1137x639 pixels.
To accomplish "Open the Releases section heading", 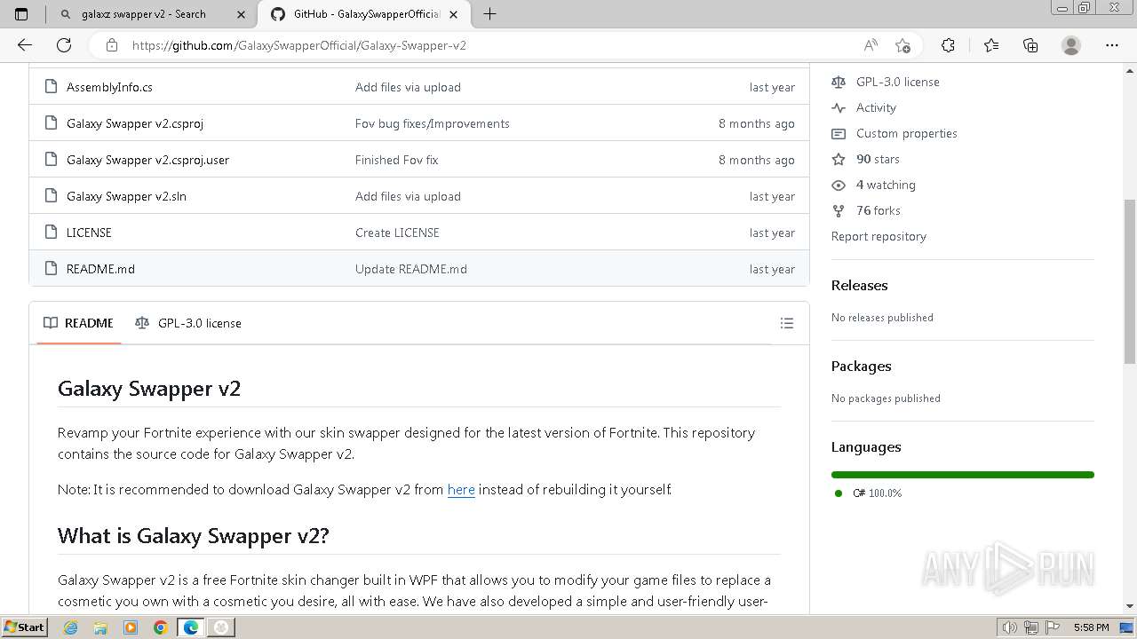I will click(x=859, y=285).
